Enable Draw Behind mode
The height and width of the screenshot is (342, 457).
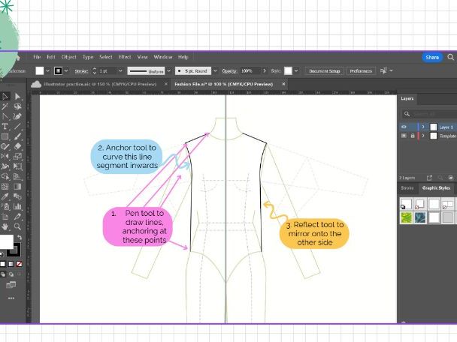(x=11, y=274)
